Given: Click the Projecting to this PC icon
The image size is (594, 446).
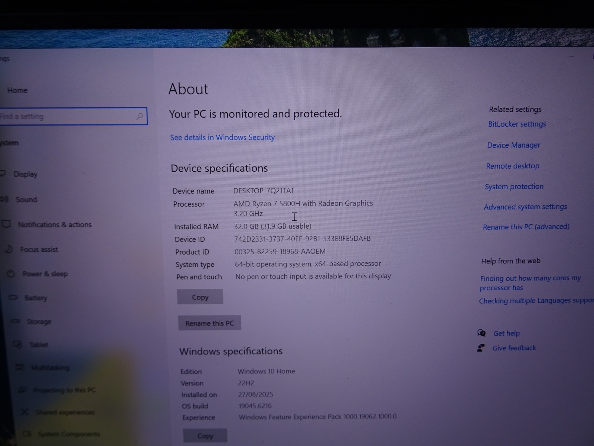Looking at the screenshot, I should (23, 390).
